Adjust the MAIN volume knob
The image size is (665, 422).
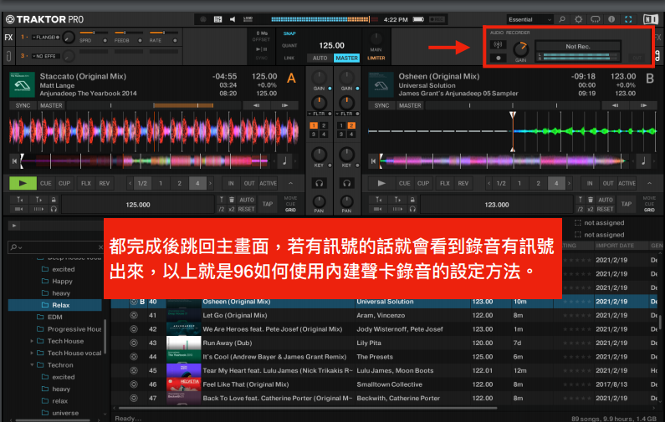[376, 39]
